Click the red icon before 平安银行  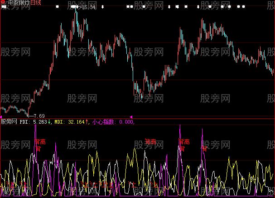pos(3,3)
